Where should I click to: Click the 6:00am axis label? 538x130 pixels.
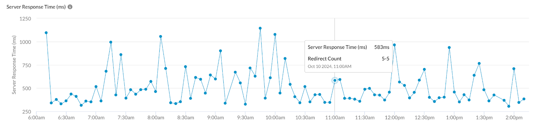tap(36, 118)
